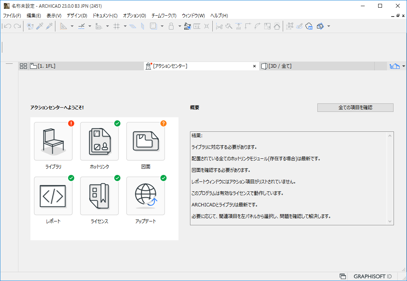Inject parameters with the syringe tool
The width and height of the screenshot is (407, 281).
49,26
